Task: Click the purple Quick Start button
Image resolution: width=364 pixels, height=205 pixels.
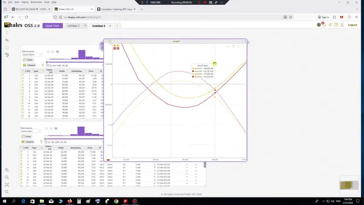Action: [52, 26]
